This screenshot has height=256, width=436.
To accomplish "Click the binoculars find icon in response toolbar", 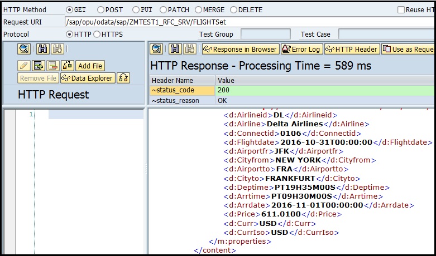I will pyautogui.click(x=175, y=49).
